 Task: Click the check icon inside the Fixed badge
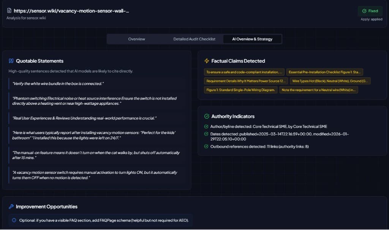[x=364, y=11]
